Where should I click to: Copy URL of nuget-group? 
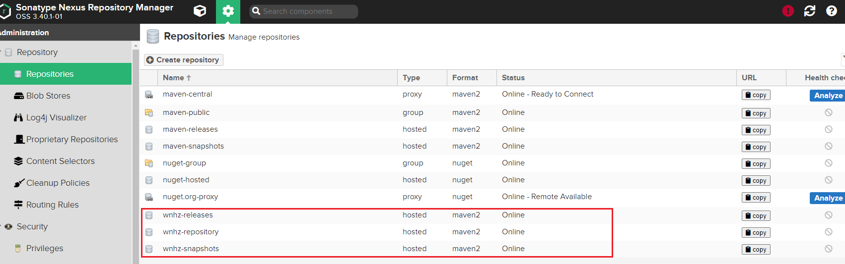pos(756,164)
